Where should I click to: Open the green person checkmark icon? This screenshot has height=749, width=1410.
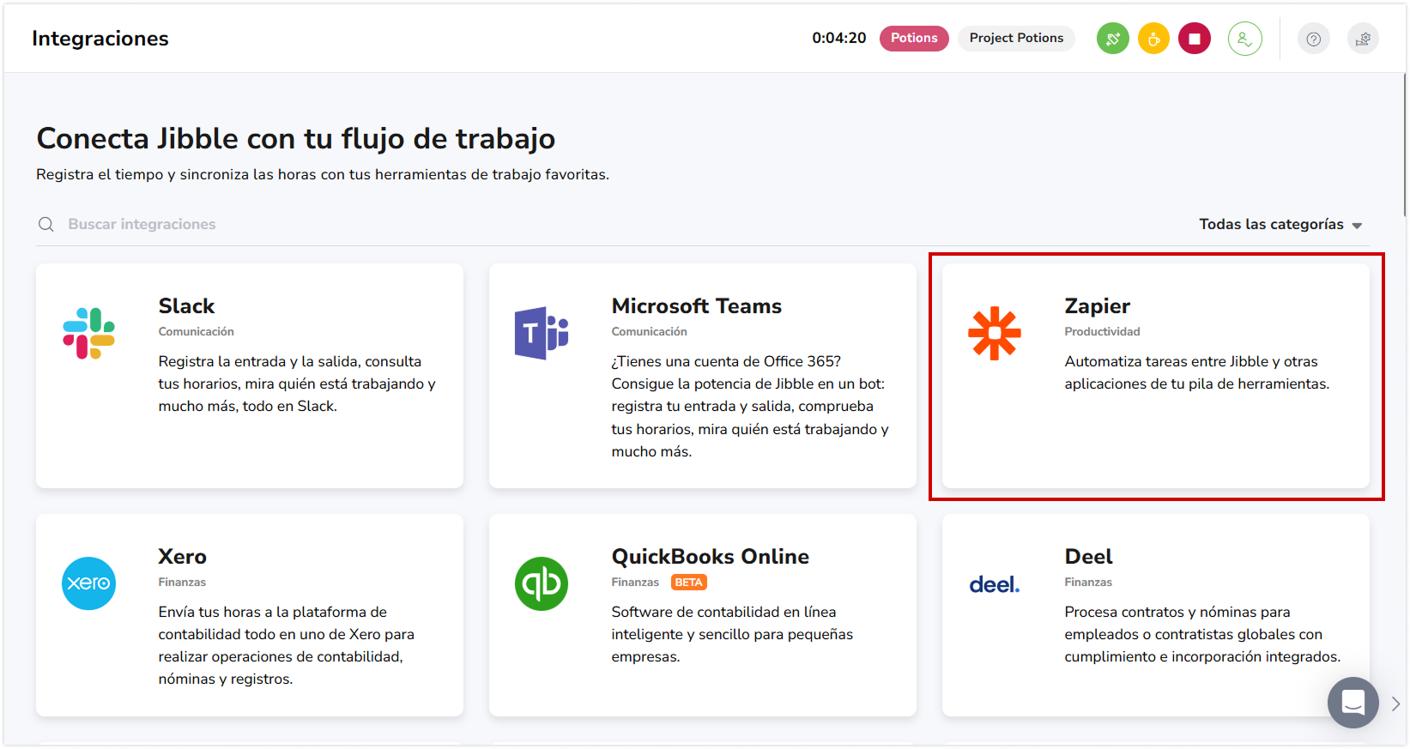1244,39
